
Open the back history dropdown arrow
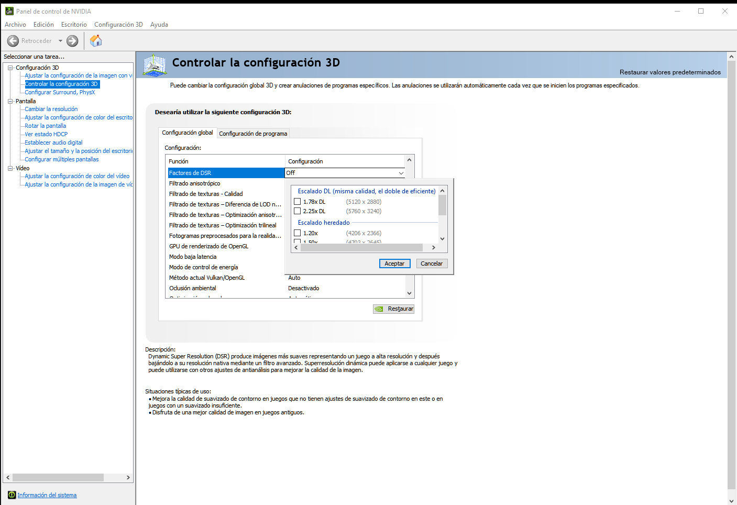pyautogui.click(x=60, y=41)
